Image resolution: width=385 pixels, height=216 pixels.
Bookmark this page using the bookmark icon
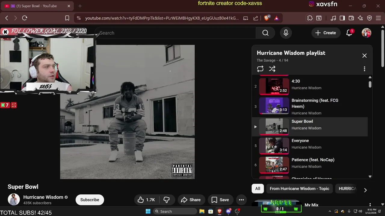coord(67,18)
